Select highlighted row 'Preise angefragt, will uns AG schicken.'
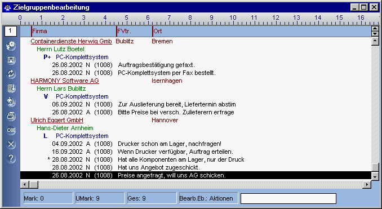Image resolution: width=382 pixels, height=209 pixels. 196,175
